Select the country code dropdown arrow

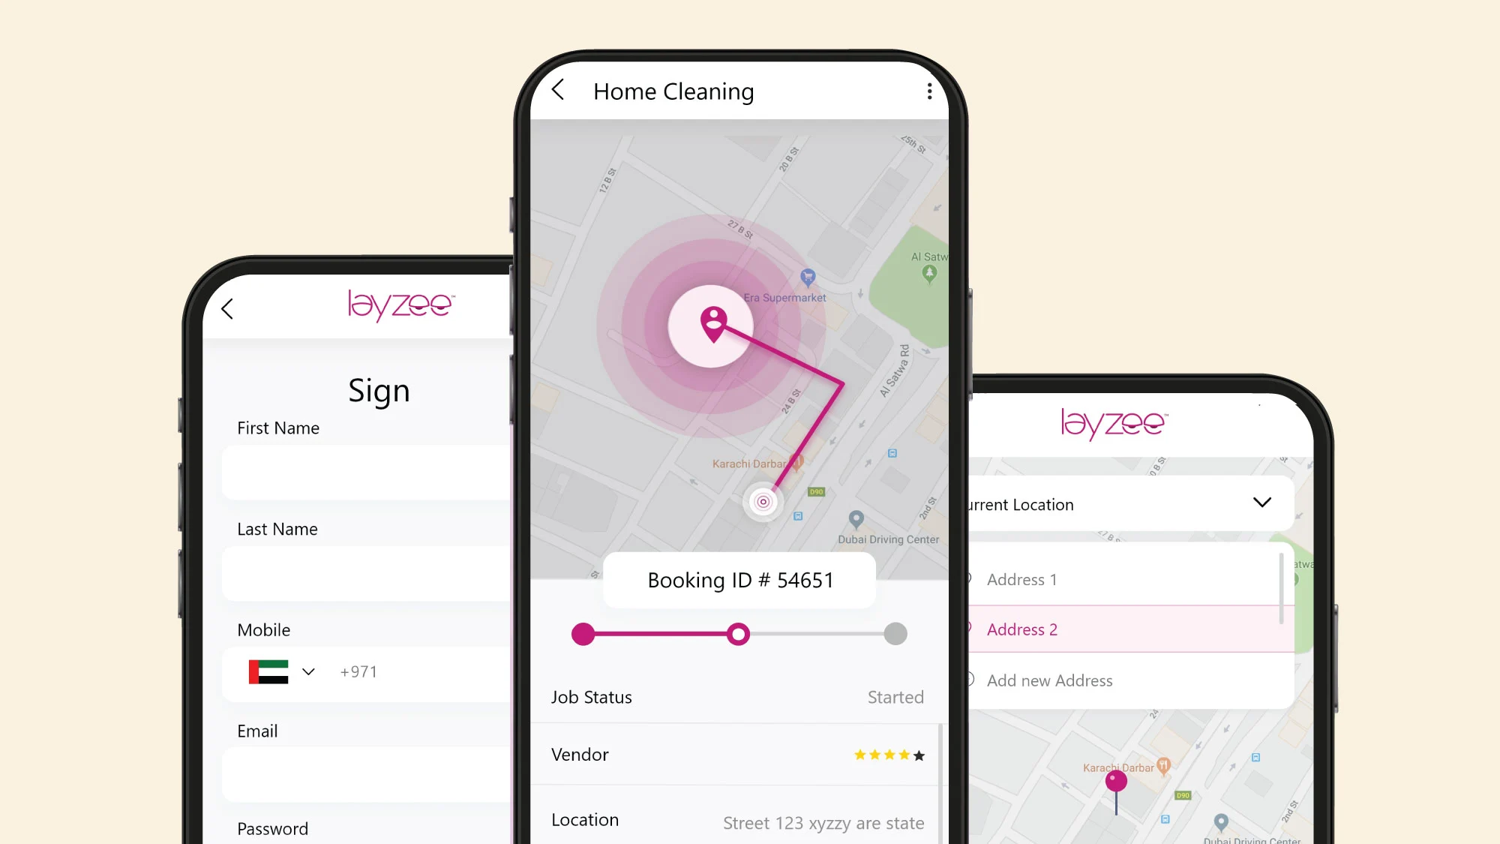308,671
